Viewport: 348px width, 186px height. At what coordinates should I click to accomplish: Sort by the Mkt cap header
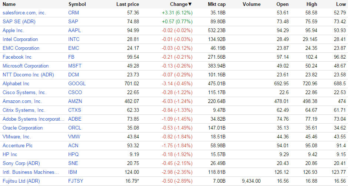coord(216,4)
